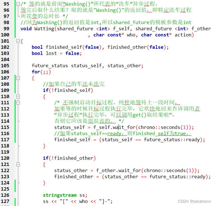Viewport: 215px width, 206px height.
Task: Click the "[" string literal on line 127
Action: (x=64, y=201)
